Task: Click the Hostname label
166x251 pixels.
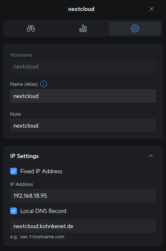Action: (21, 55)
